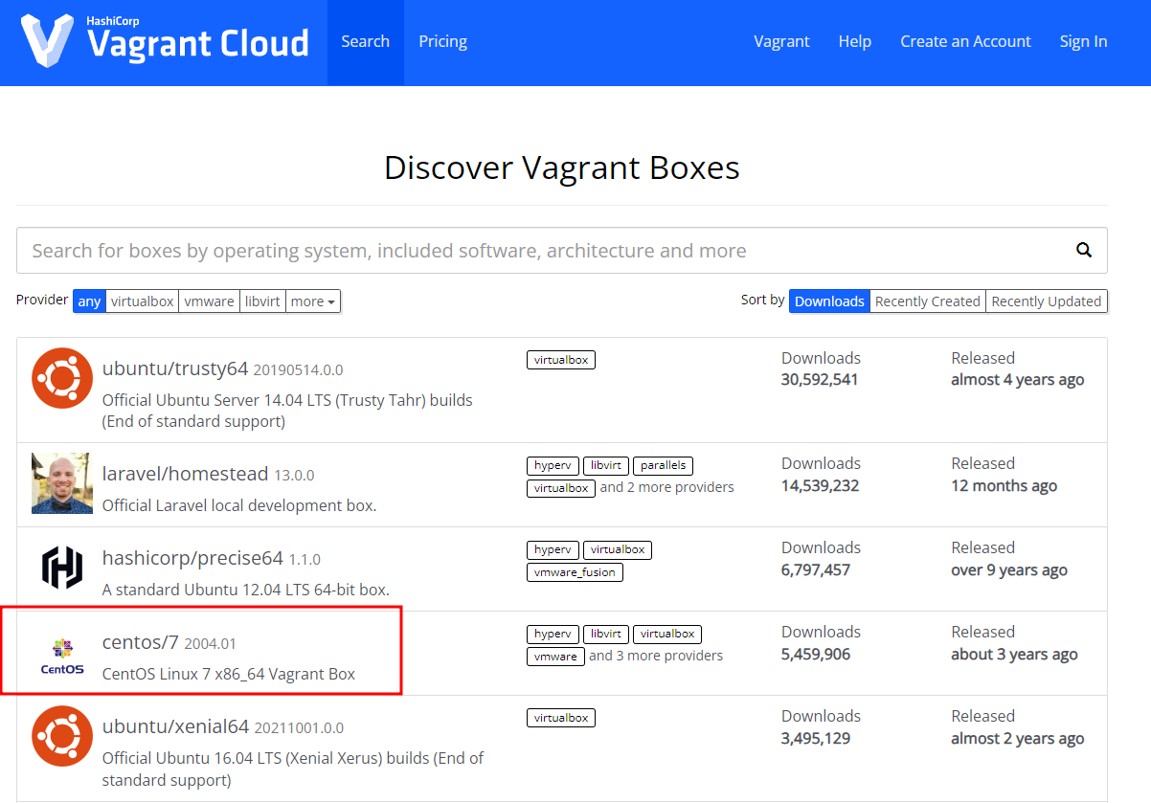Click the laravel/homestead avatar photo
This screenshot has height=803, width=1151.
[x=62, y=483]
